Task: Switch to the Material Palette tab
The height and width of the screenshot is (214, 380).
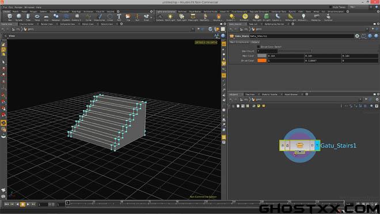Action: [x=269, y=94]
